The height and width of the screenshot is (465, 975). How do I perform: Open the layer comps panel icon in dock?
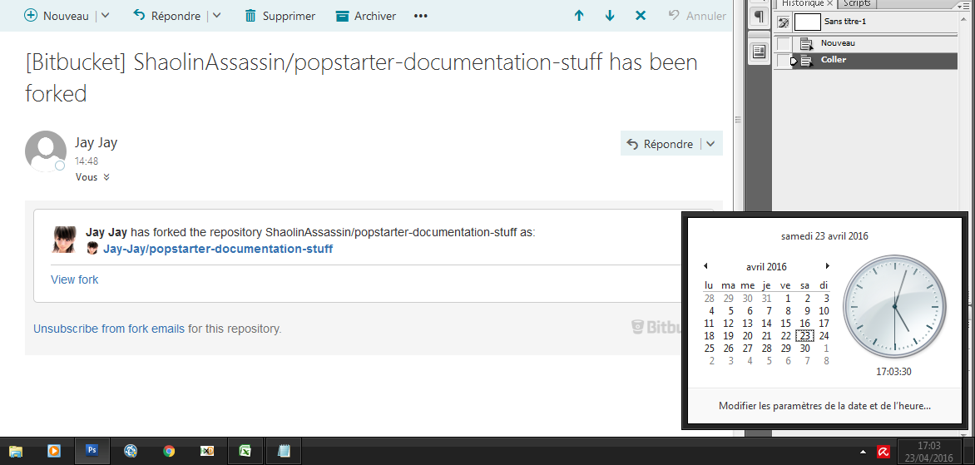[x=759, y=52]
